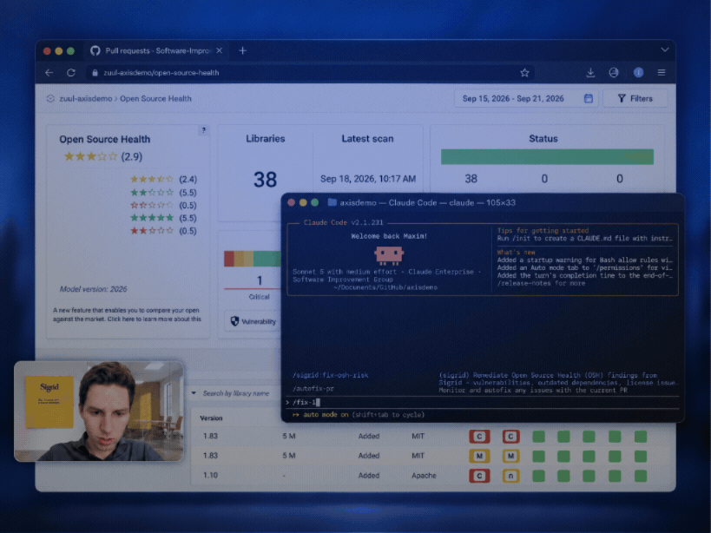Click the green Status progress bar
This screenshot has height=533, width=711.
(547, 157)
